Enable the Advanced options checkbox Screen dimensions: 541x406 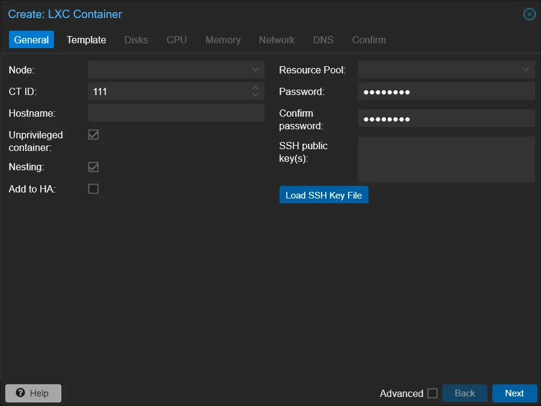tap(433, 393)
